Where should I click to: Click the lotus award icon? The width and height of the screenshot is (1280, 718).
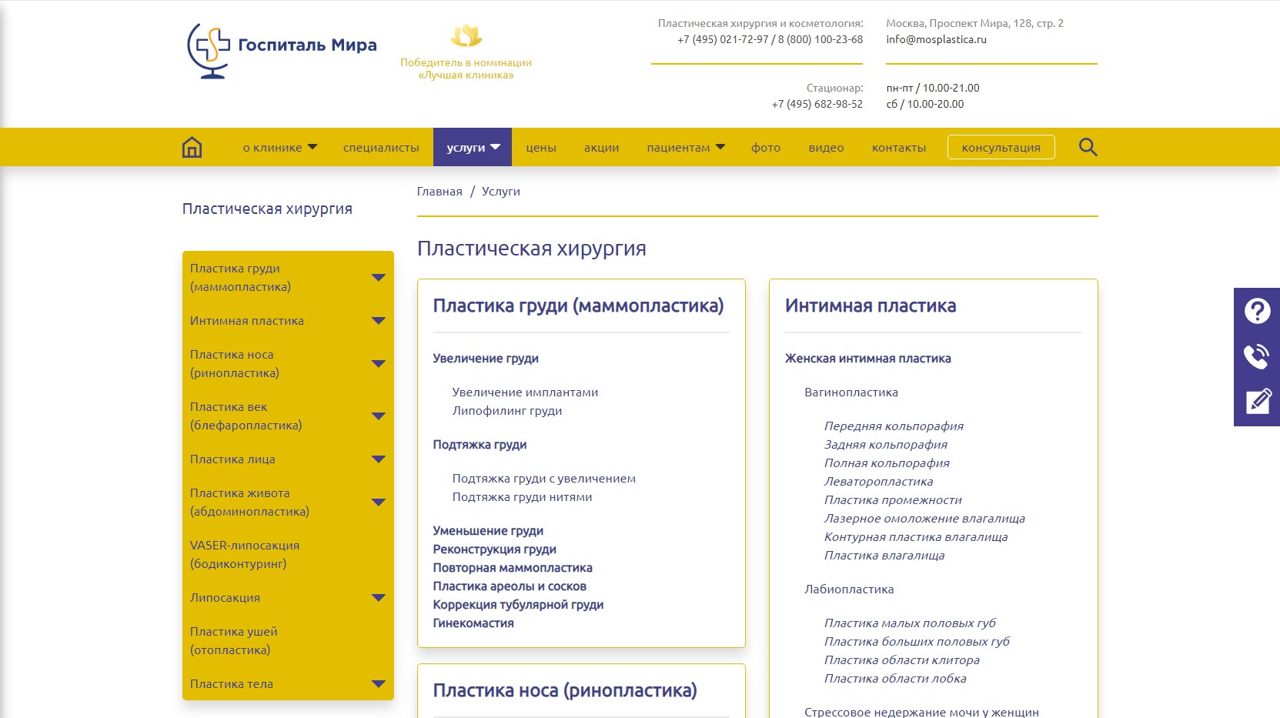tap(466, 36)
